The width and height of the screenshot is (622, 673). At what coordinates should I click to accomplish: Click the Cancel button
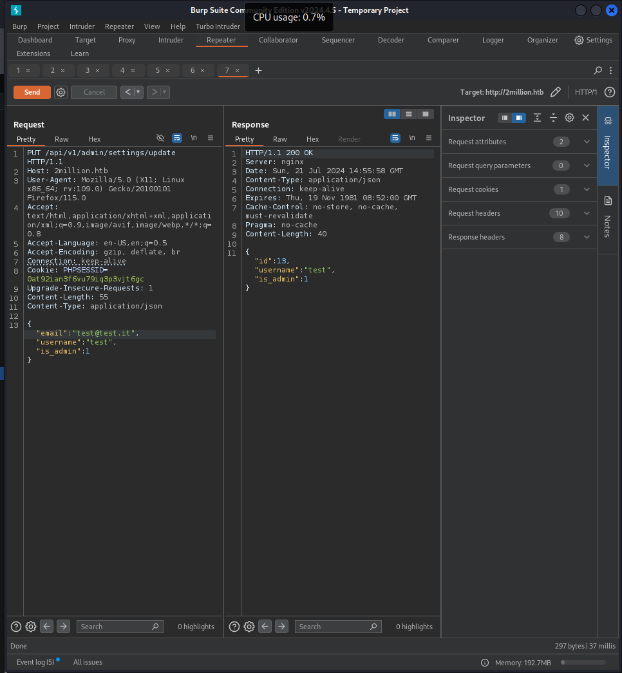point(94,92)
